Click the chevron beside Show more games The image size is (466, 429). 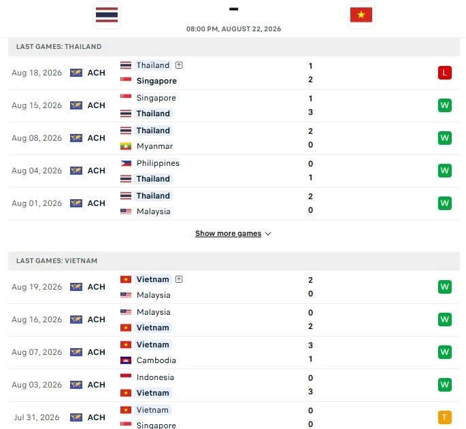pos(268,234)
